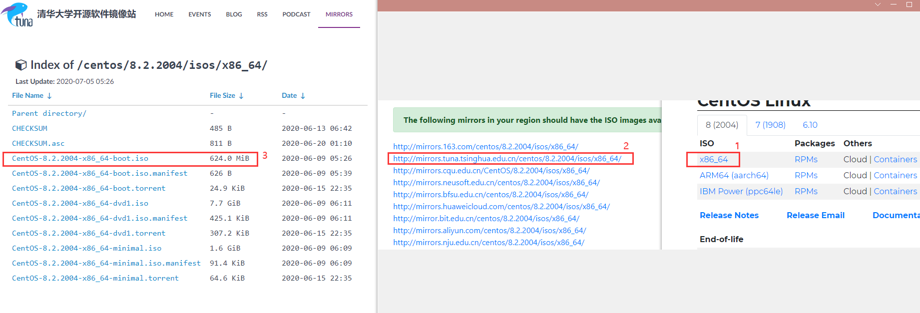
Task: Minimize the browser window
Action: click(894, 4)
